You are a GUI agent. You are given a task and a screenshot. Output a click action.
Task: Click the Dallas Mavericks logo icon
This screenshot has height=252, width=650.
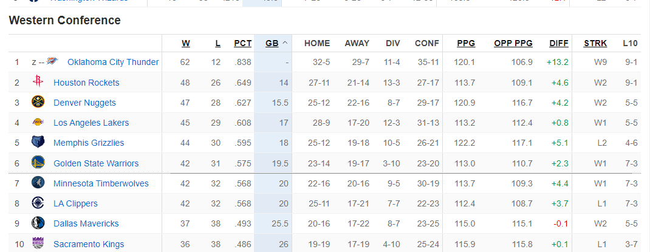coord(38,223)
